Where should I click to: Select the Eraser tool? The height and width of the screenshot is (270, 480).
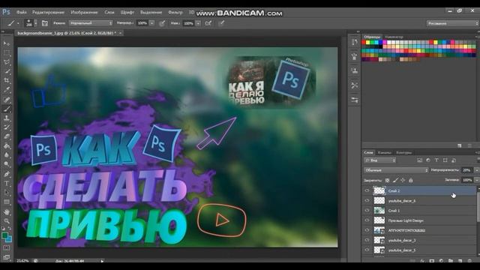[x=7, y=136]
